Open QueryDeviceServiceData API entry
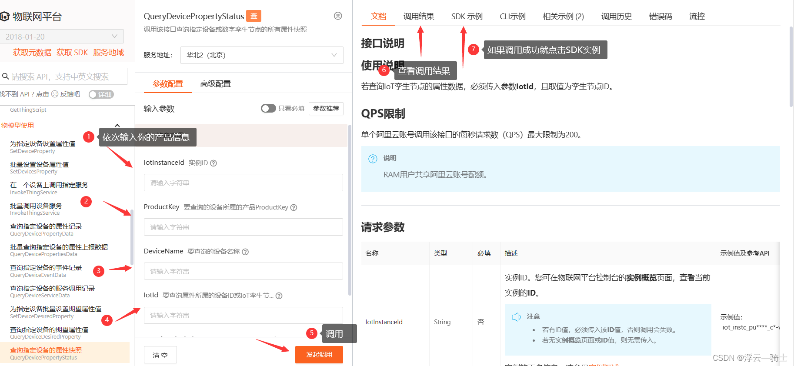Image resolution: width=794 pixels, height=366 pixels. (x=52, y=292)
